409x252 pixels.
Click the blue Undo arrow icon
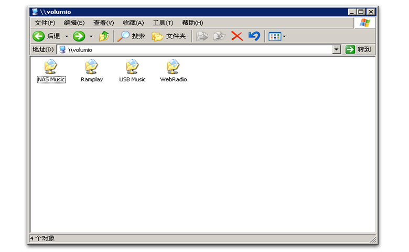coord(254,36)
